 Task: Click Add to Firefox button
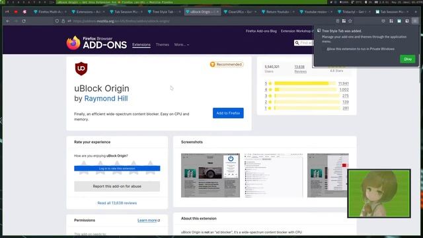point(228,113)
